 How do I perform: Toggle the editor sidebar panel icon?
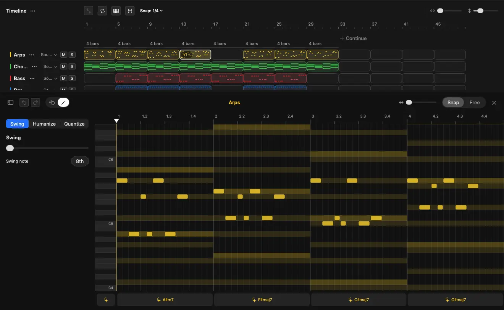(11, 102)
